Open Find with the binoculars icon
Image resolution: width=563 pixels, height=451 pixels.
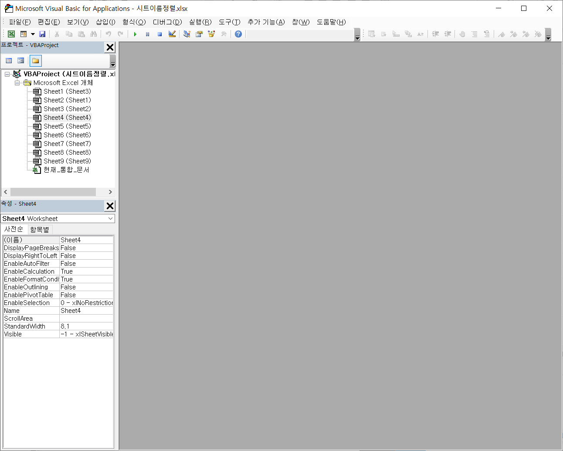(x=93, y=34)
